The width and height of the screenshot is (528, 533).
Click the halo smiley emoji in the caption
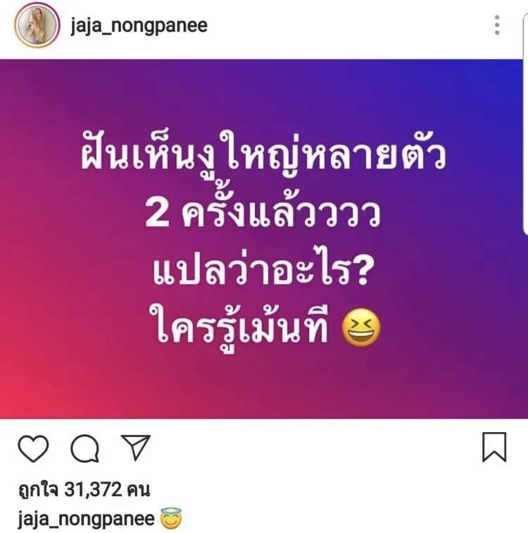point(171,518)
